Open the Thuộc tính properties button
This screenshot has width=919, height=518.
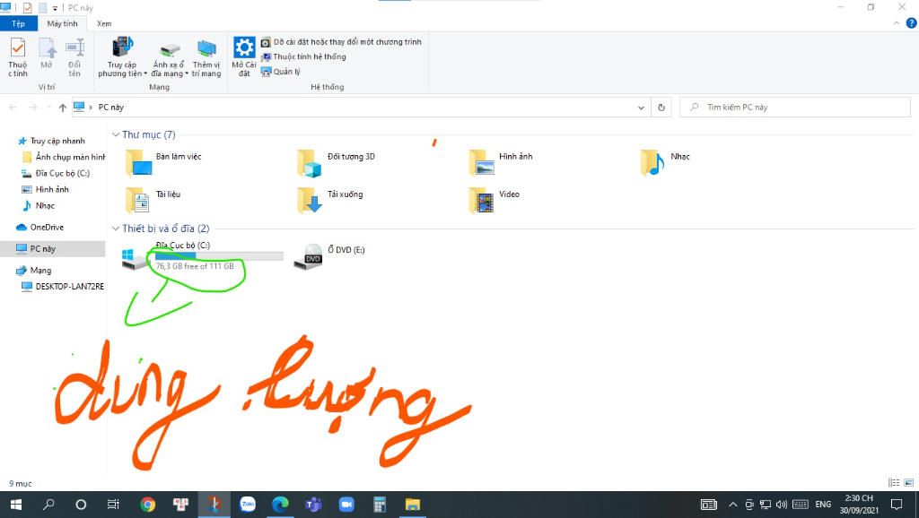(x=18, y=56)
